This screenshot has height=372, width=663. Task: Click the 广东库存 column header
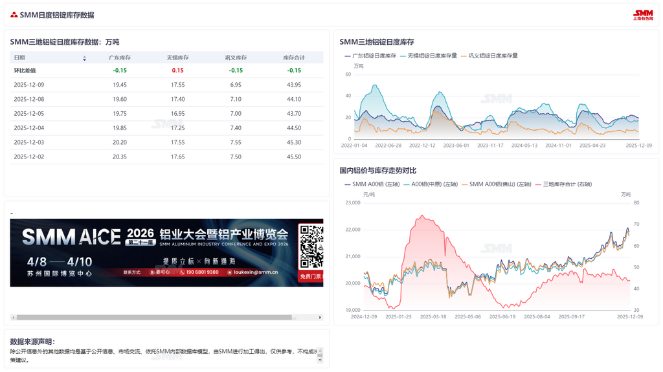click(x=120, y=58)
